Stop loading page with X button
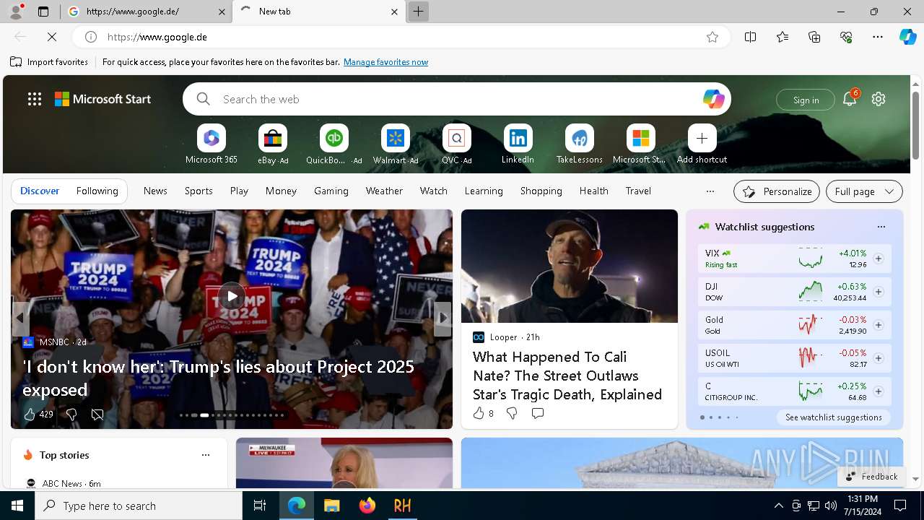 (53, 37)
